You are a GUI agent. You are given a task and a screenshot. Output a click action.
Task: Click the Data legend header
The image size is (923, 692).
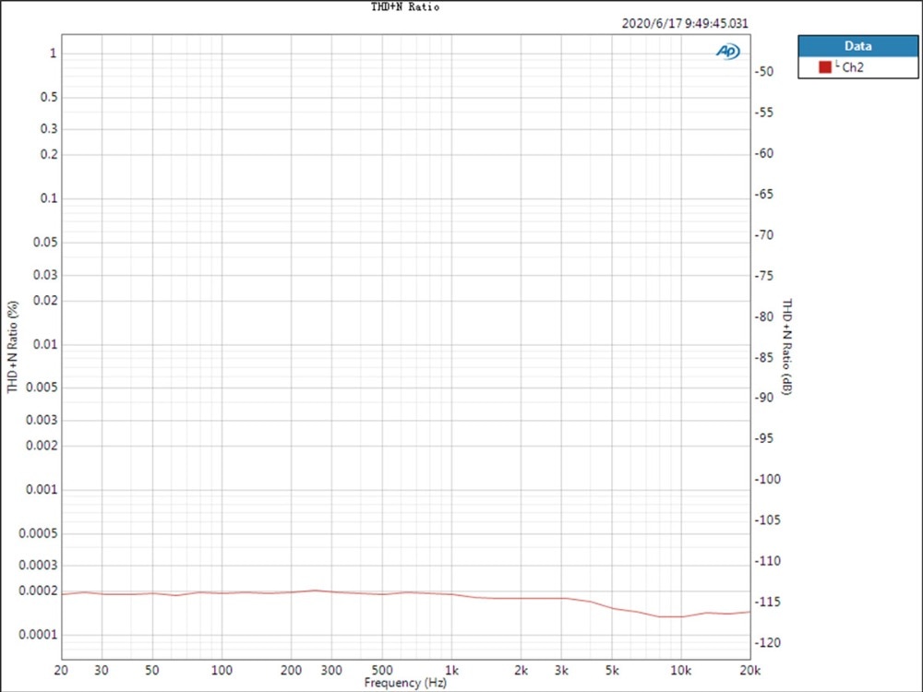[857, 45]
